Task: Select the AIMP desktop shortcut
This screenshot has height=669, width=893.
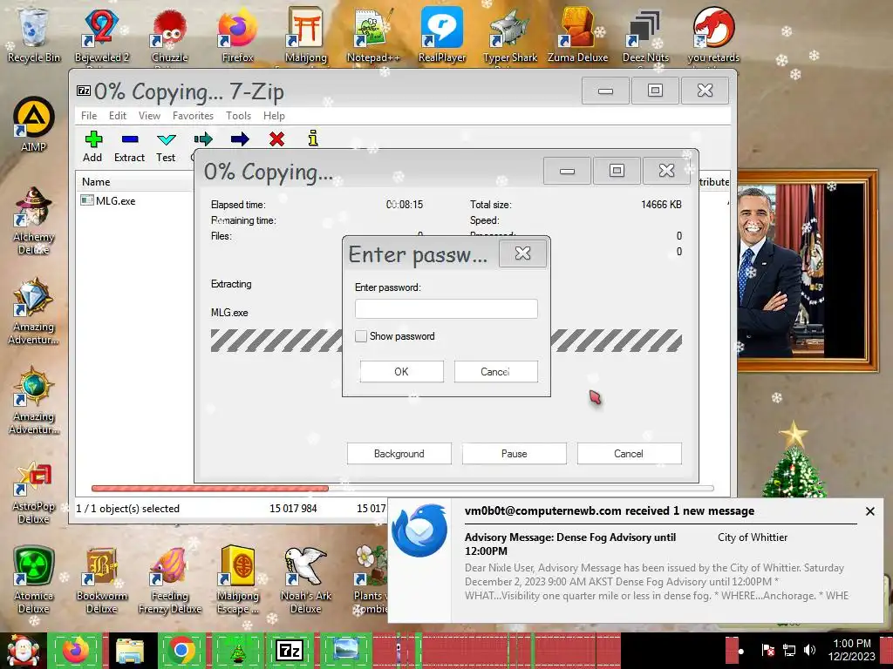Action: [34, 124]
